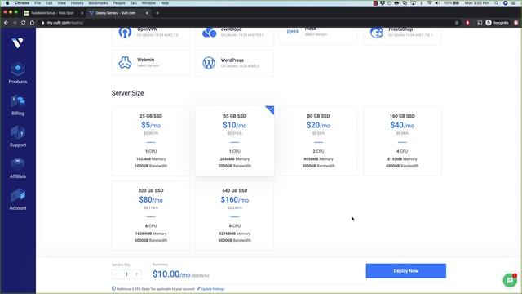Screen dimensions: 522x294
Task: Click the $10.00/mo summary price
Action: click(171, 274)
